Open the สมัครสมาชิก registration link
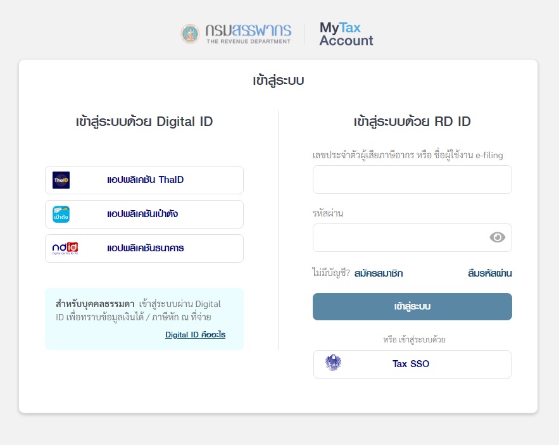559x445 pixels. click(x=379, y=273)
